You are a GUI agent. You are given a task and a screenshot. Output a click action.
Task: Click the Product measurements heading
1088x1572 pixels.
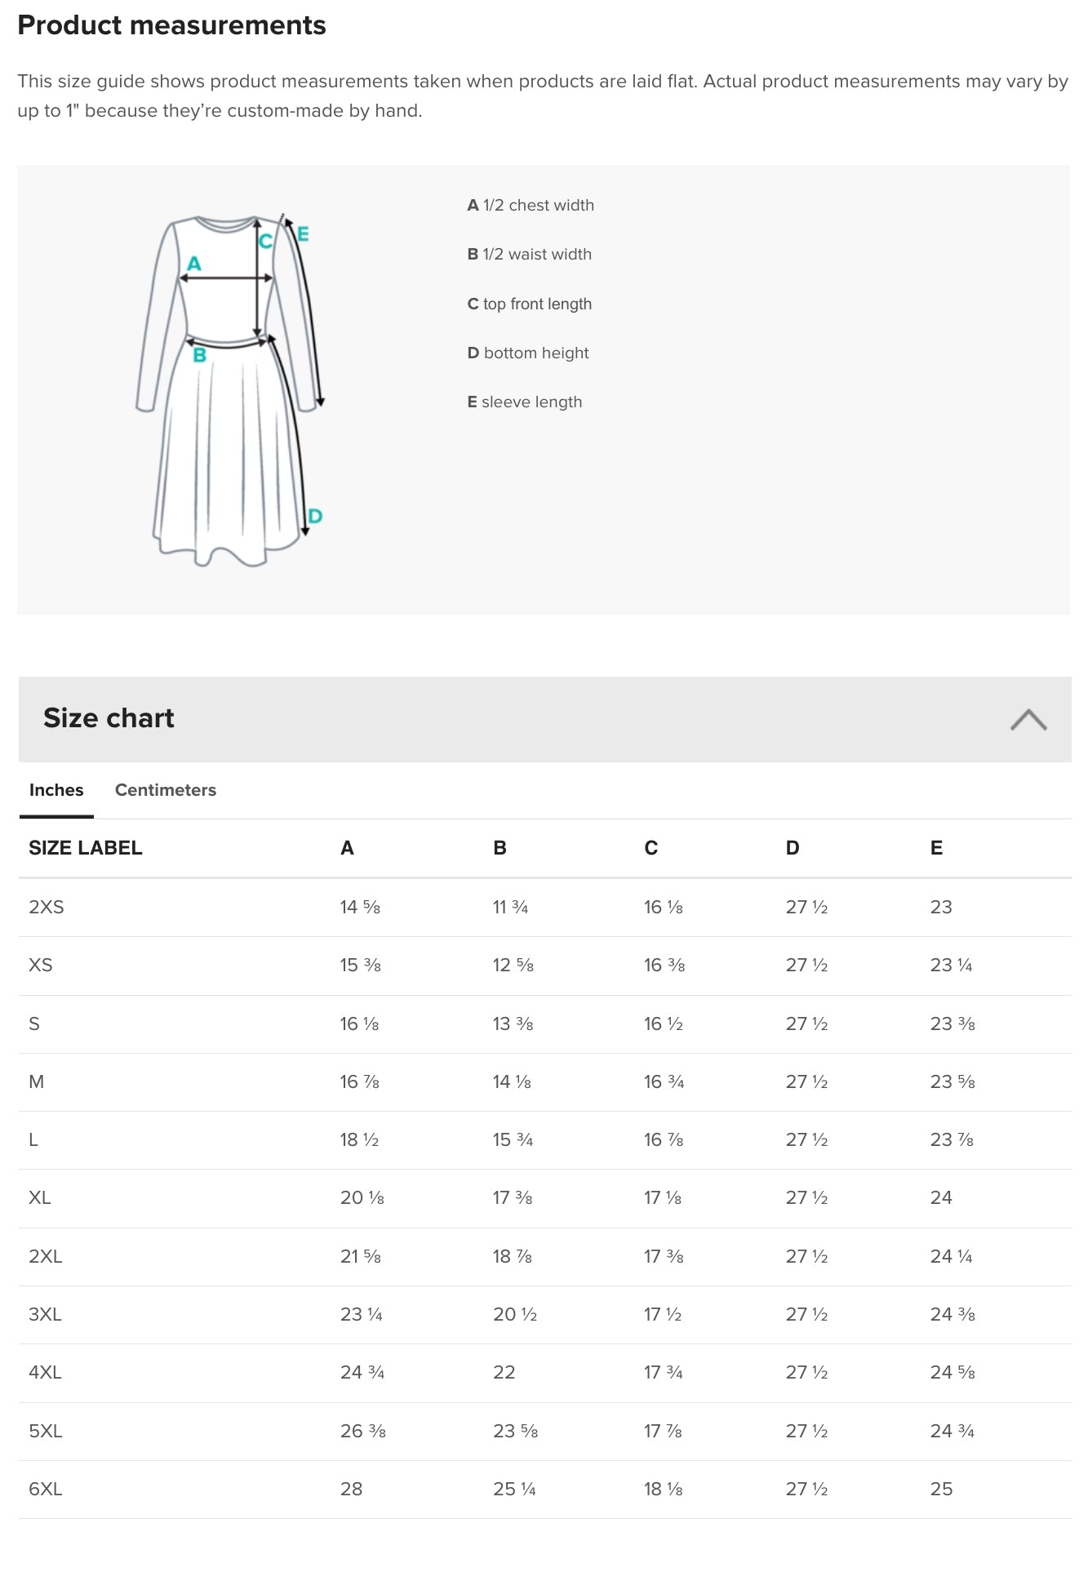(x=172, y=25)
